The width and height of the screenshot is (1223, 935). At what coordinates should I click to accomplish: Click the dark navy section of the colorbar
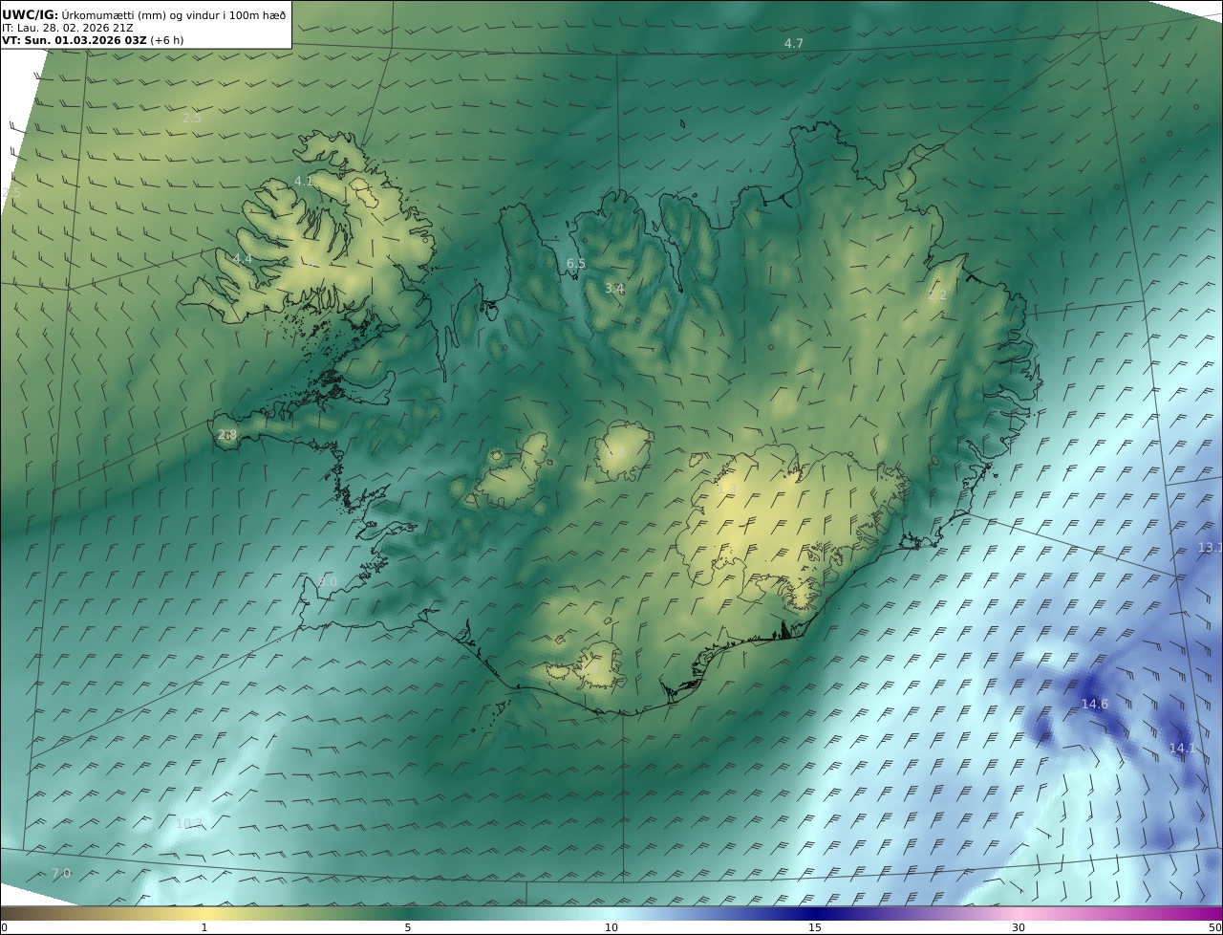point(815,913)
